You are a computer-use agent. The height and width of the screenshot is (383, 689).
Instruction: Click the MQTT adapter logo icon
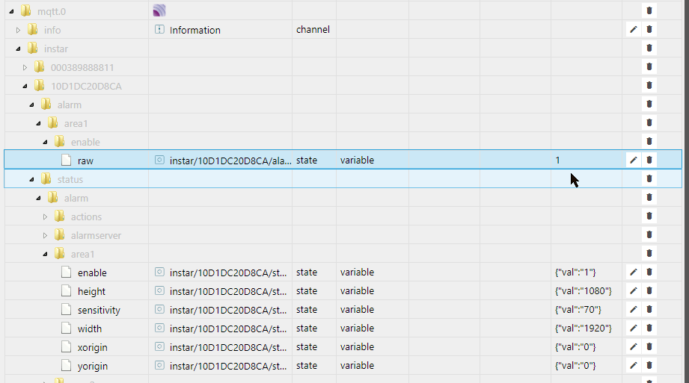pos(159,10)
